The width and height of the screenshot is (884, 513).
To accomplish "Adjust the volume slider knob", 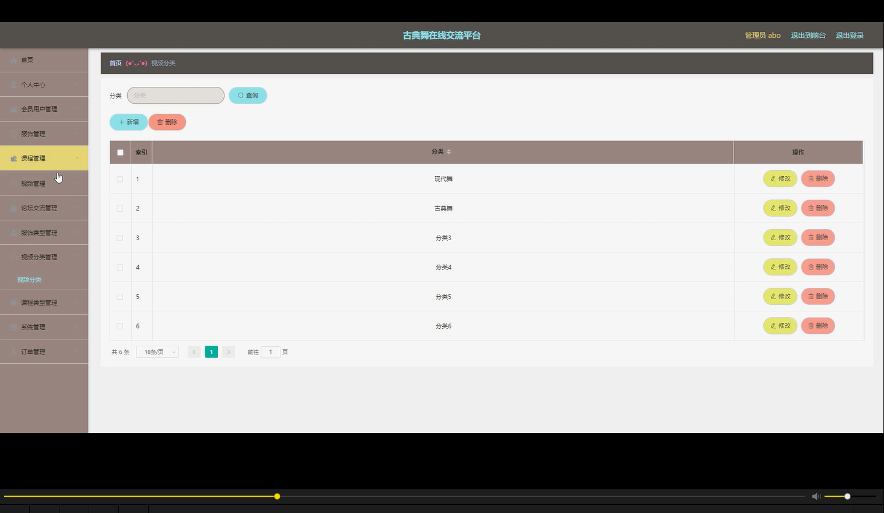I will 847,496.
